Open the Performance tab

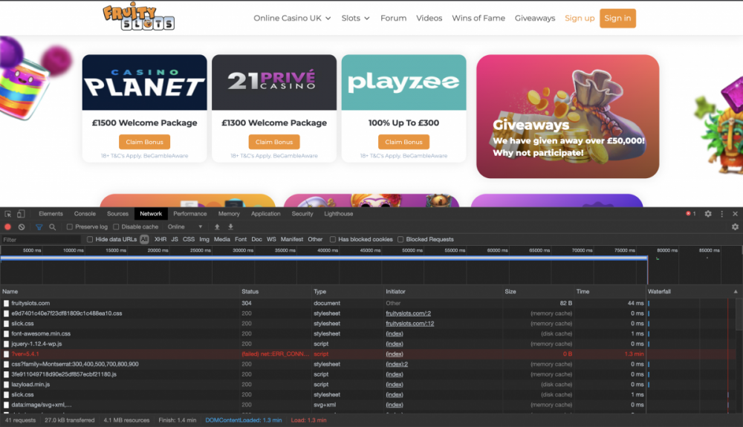click(x=190, y=214)
